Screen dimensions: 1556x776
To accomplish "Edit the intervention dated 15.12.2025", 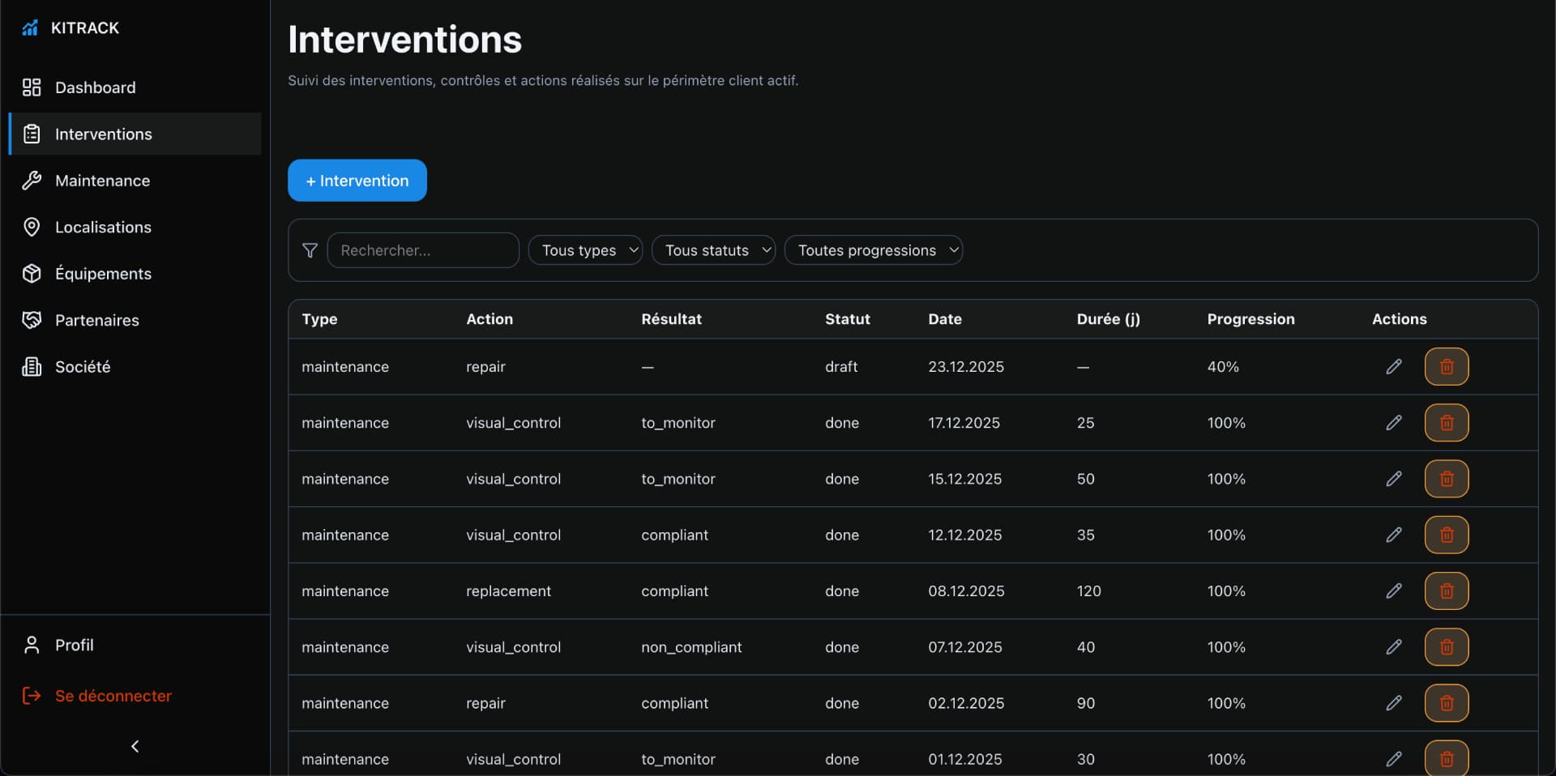I will coord(1393,479).
